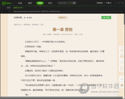Screen dimensions: 125x99
Task: Click the 开通VIP link
Action: click(x=109, y=3)
